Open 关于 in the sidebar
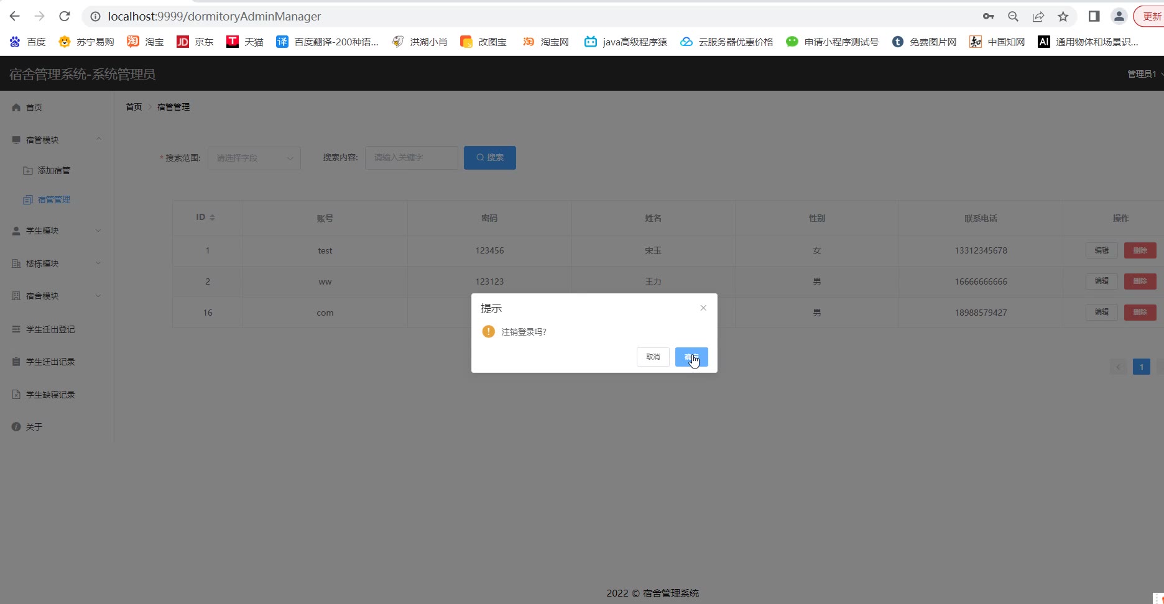Screen dimensions: 1164x604 pyautogui.click(x=34, y=427)
